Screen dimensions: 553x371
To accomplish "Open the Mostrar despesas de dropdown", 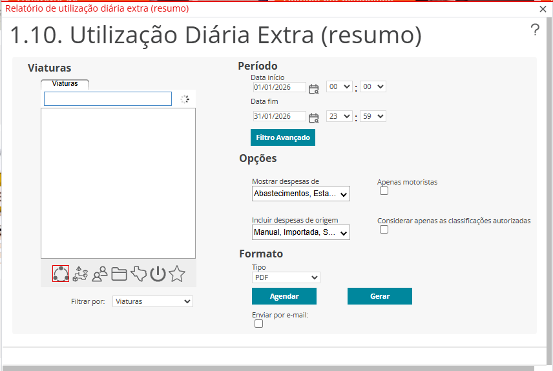I will point(300,194).
